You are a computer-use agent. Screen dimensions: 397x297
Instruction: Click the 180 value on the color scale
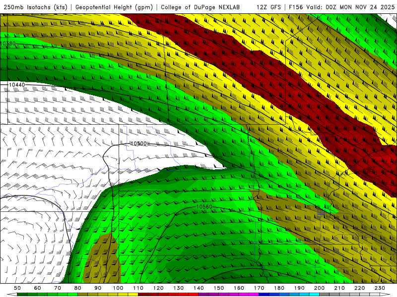279,288
